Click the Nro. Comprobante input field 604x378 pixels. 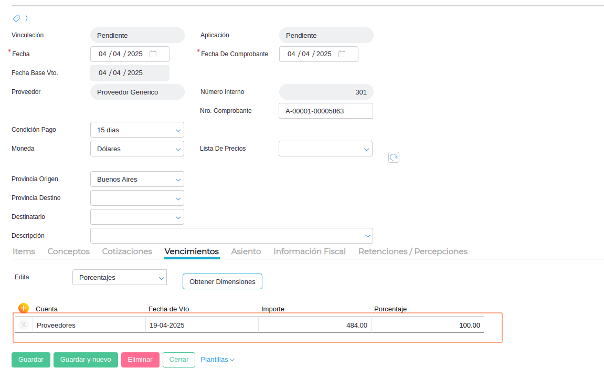pos(325,111)
